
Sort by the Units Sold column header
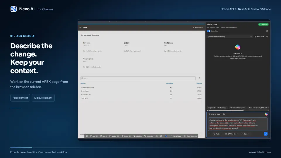(169, 83)
